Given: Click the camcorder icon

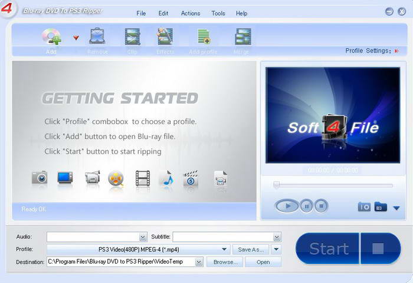Looking at the screenshot, I should pyautogui.click(x=92, y=177).
